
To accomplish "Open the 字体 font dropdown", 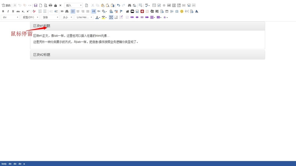I will [50, 17].
